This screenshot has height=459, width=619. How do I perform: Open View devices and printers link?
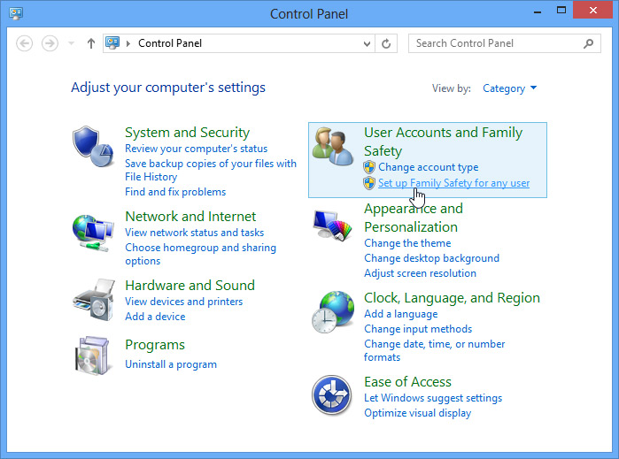tap(184, 302)
